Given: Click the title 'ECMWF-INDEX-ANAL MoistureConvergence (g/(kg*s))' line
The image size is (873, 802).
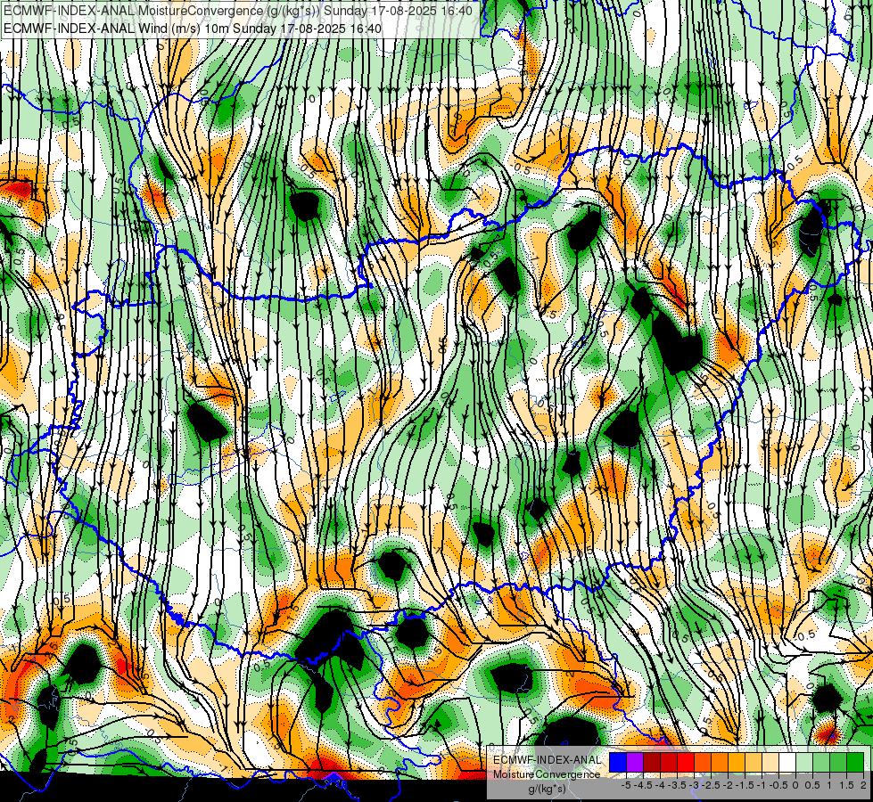Looking at the screenshot, I should [238, 11].
